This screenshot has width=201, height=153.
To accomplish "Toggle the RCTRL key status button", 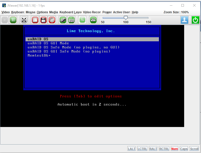I will click(x=164, y=149).
